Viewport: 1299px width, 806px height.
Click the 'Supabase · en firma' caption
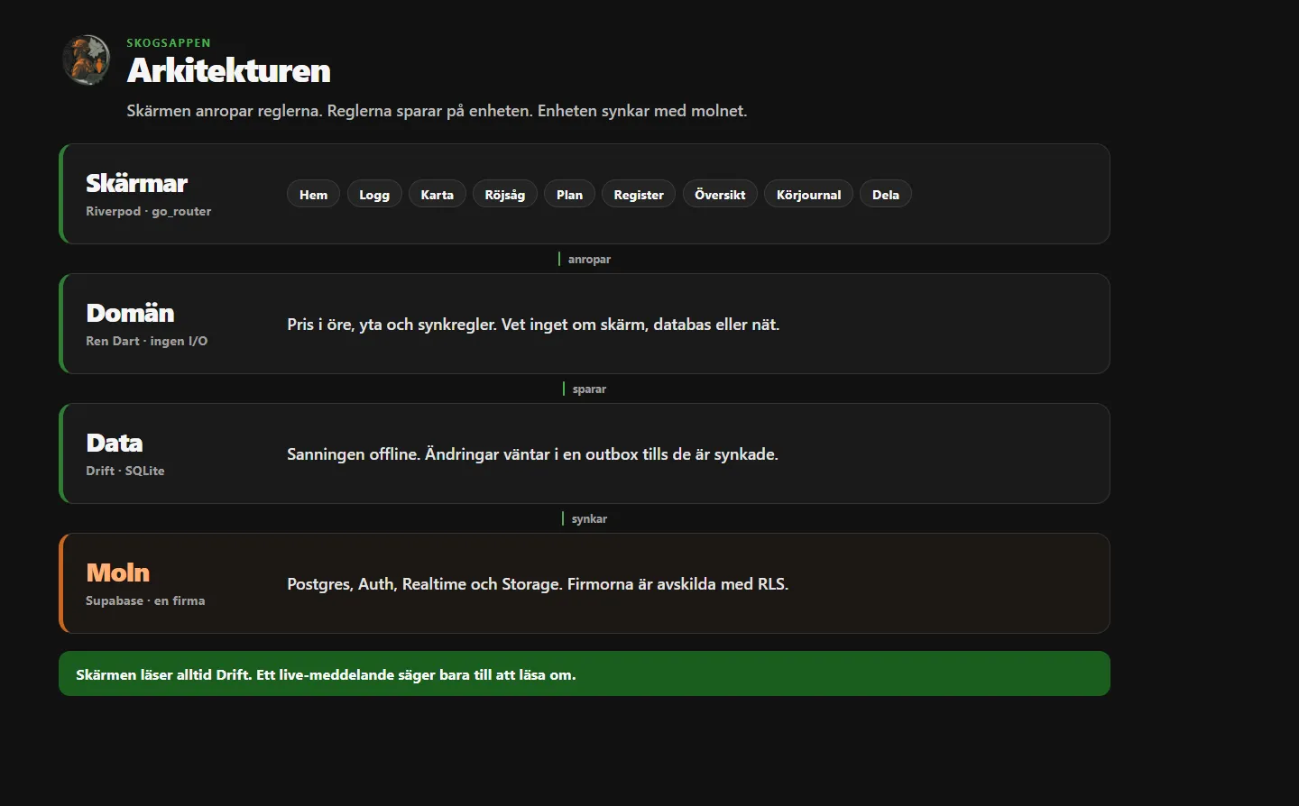(x=145, y=600)
